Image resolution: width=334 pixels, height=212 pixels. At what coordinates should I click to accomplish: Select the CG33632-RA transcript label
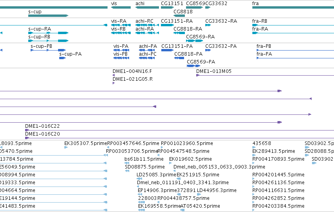point(221,21)
